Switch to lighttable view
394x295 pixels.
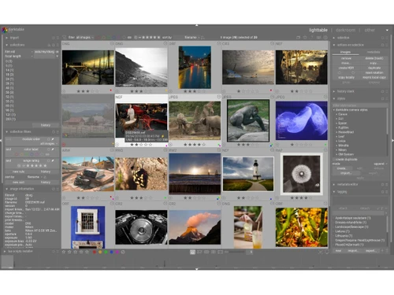[318, 30]
